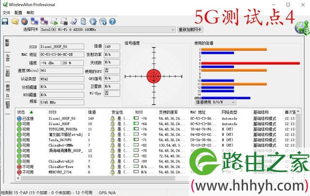Click the MAC 地址 field 8C-53-C3-D6-BC-DE
This screenshot has height=196, width=310.
pyautogui.click(x=62, y=54)
